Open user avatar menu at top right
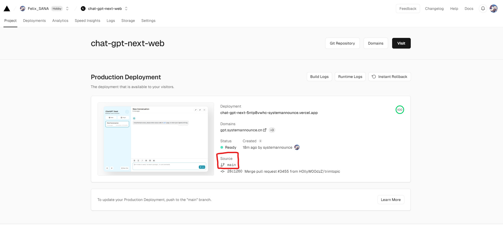503x225 pixels. click(x=494, y=9)
